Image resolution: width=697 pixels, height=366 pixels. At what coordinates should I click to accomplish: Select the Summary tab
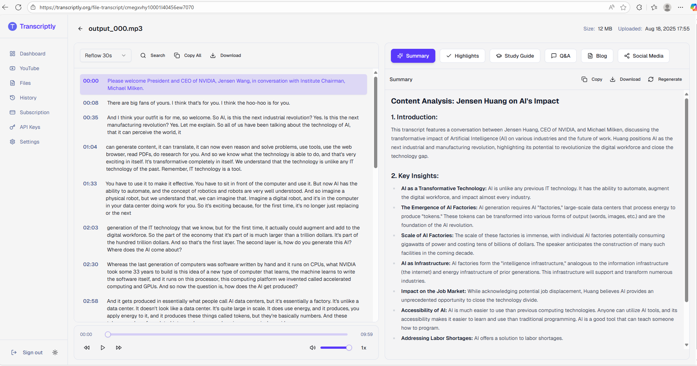click(x=413, y=56)
